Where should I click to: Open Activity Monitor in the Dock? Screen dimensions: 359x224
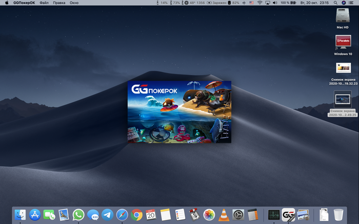point(274,215)
